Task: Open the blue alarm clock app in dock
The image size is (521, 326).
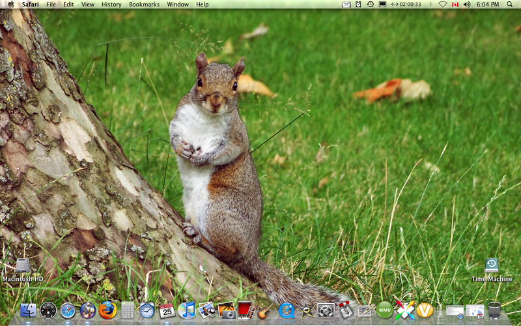Action: [147, 310]
